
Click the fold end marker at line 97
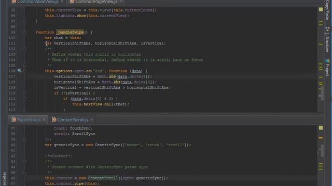coord(24,21)
